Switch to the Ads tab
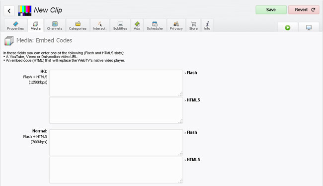Viewport: 323px width, 186px height. click(x=137, y=25)
